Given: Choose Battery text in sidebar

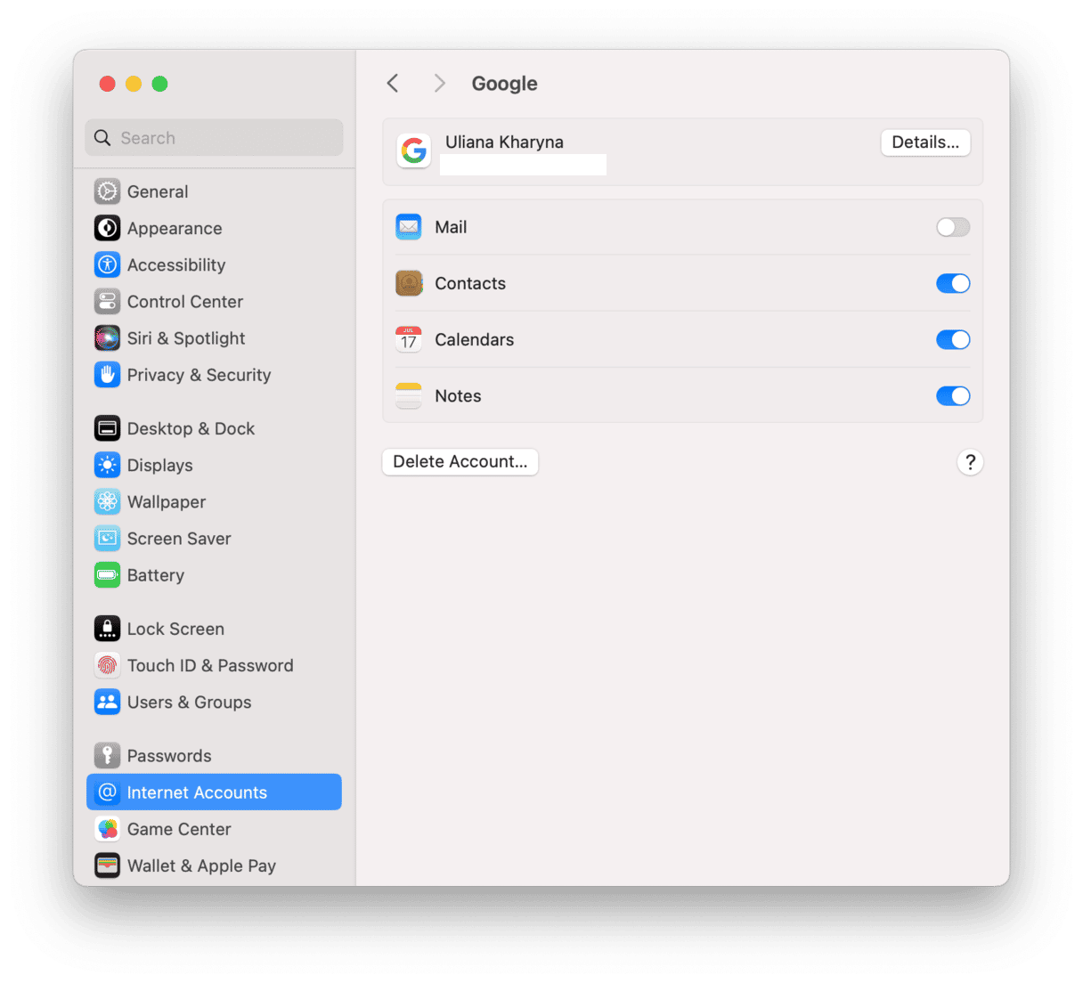Looking at the screenshot, I should pyautogui.click(x=156, y=574).
